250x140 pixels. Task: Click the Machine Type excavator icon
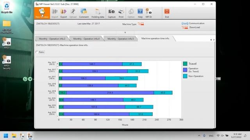coord(141,24)
